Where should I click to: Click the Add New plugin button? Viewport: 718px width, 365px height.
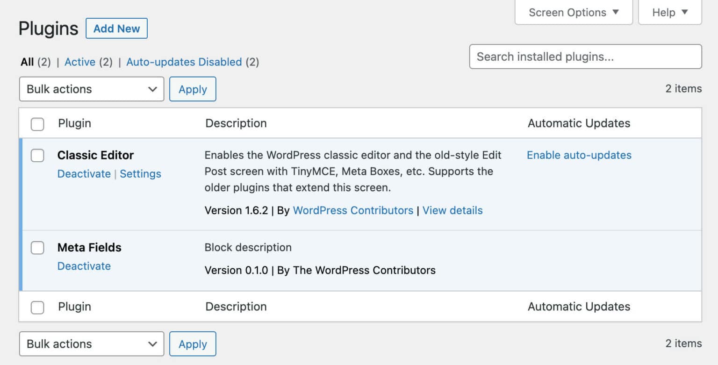tap(116, 29)
